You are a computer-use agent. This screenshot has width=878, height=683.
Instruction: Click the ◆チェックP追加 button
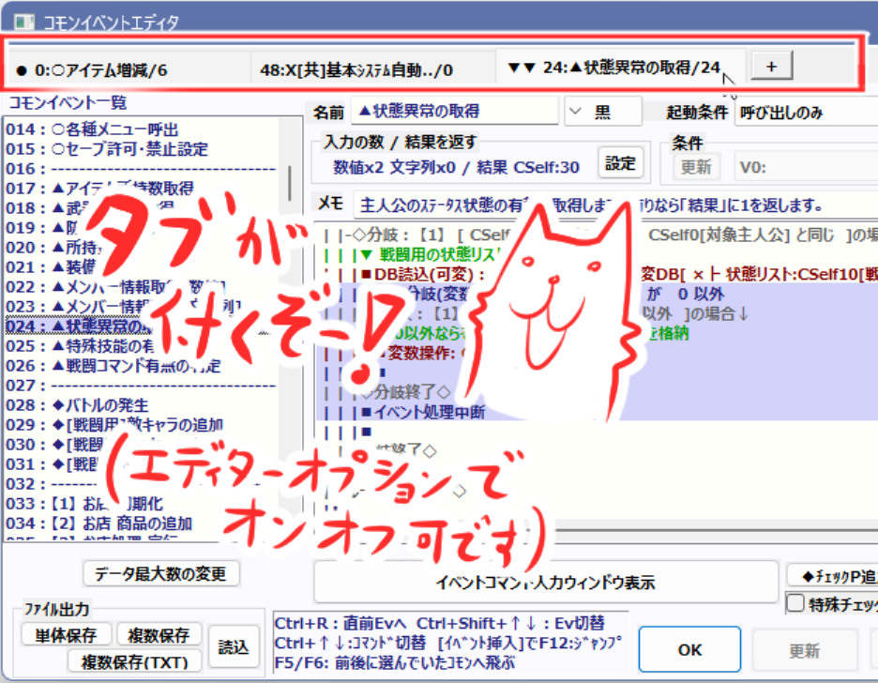coord(833,575)
